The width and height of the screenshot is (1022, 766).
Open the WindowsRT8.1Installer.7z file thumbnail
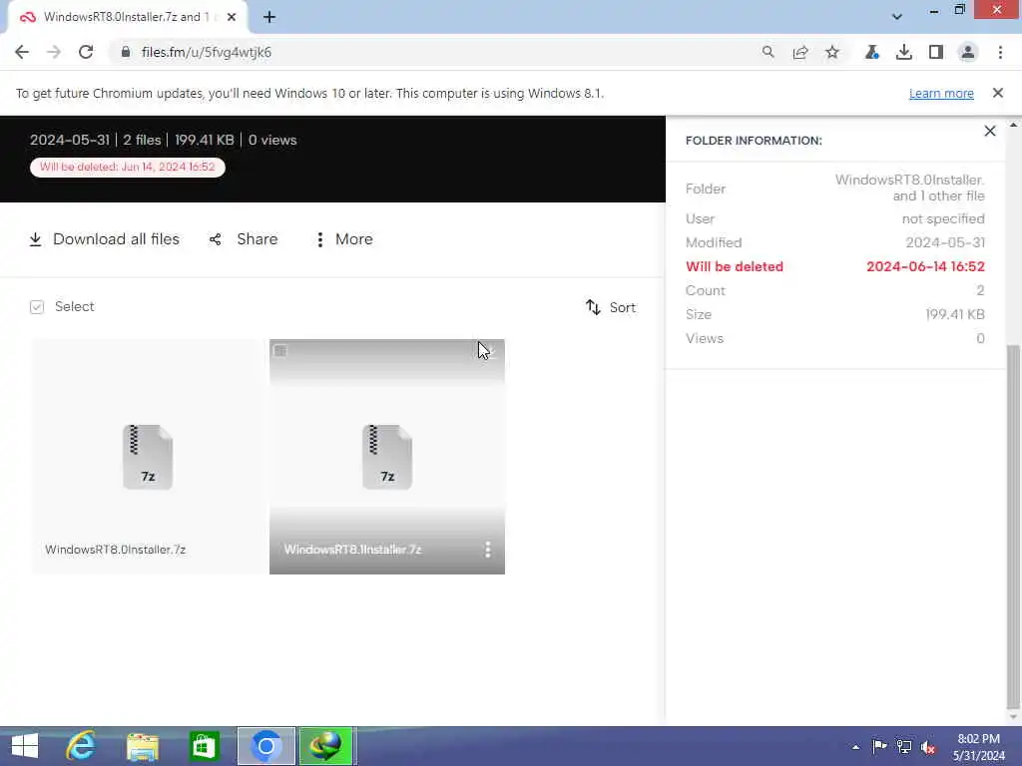pos(387,457)
